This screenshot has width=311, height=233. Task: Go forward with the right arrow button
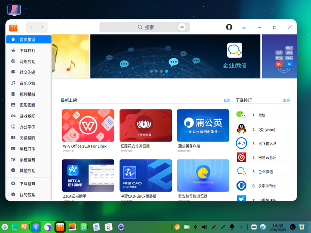[x=42, y=27]
